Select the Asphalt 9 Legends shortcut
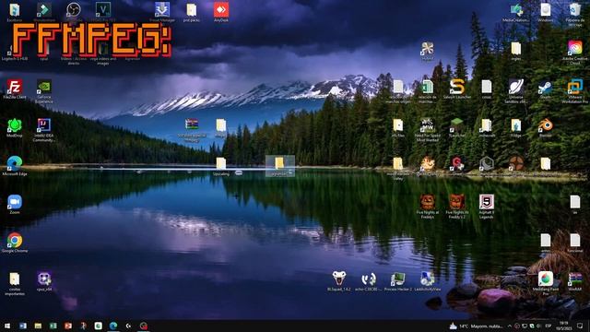This screenshot has height=332, width=590. pyautogui.click(x=487, y=207)
